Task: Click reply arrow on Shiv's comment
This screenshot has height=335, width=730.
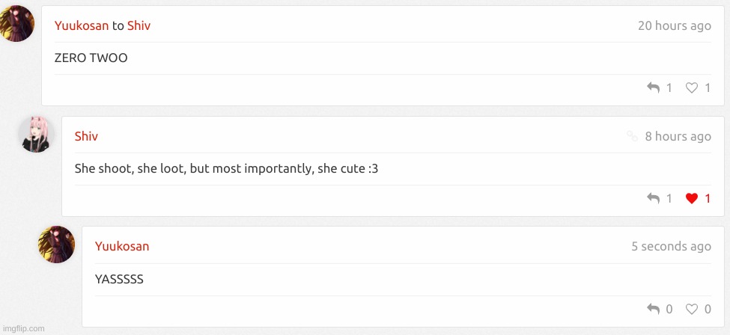Action: [x=653, y=198]
